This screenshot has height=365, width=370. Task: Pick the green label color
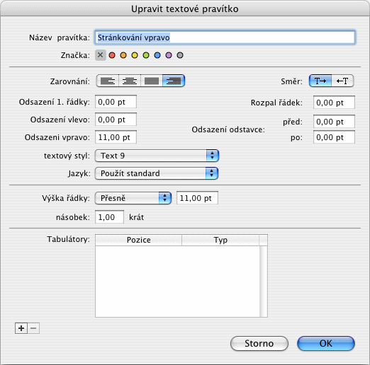146,55
